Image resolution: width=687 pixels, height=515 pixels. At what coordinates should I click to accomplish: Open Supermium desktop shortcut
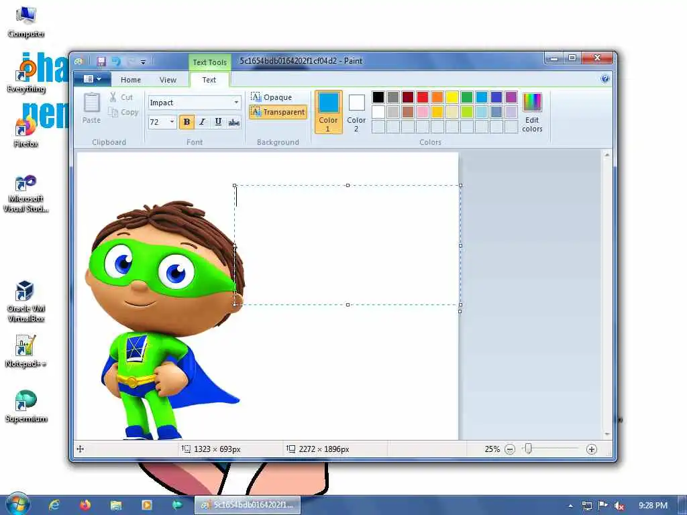pyautogui.click(x=26, y=406)
